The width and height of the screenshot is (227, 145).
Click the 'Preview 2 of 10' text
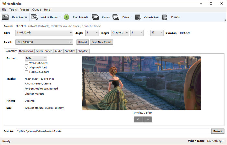point(143,113)
